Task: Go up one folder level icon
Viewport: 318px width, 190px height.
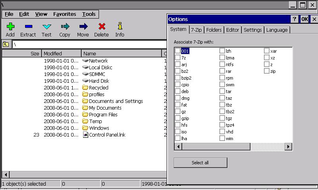Action: [6, 44]
